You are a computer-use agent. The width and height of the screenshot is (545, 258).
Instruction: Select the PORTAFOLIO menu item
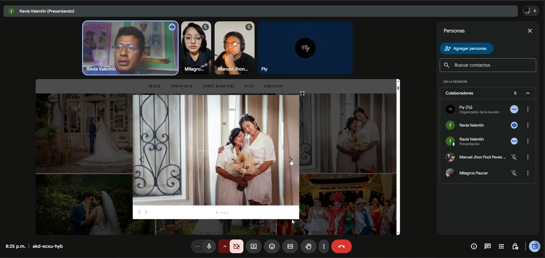click(182, 86)
